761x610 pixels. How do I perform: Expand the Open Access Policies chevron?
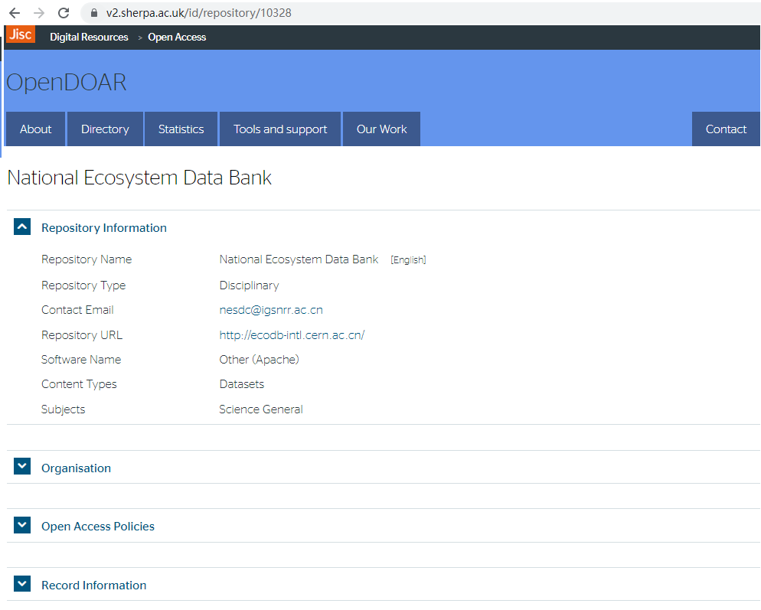(22, 526)
